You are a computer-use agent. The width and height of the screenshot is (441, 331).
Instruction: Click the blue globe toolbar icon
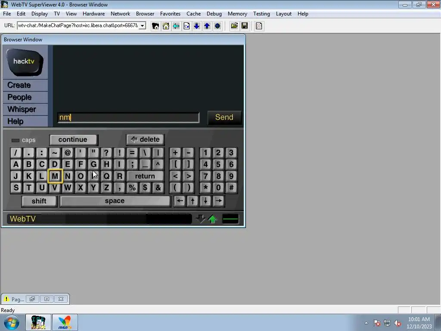(217, 26)
